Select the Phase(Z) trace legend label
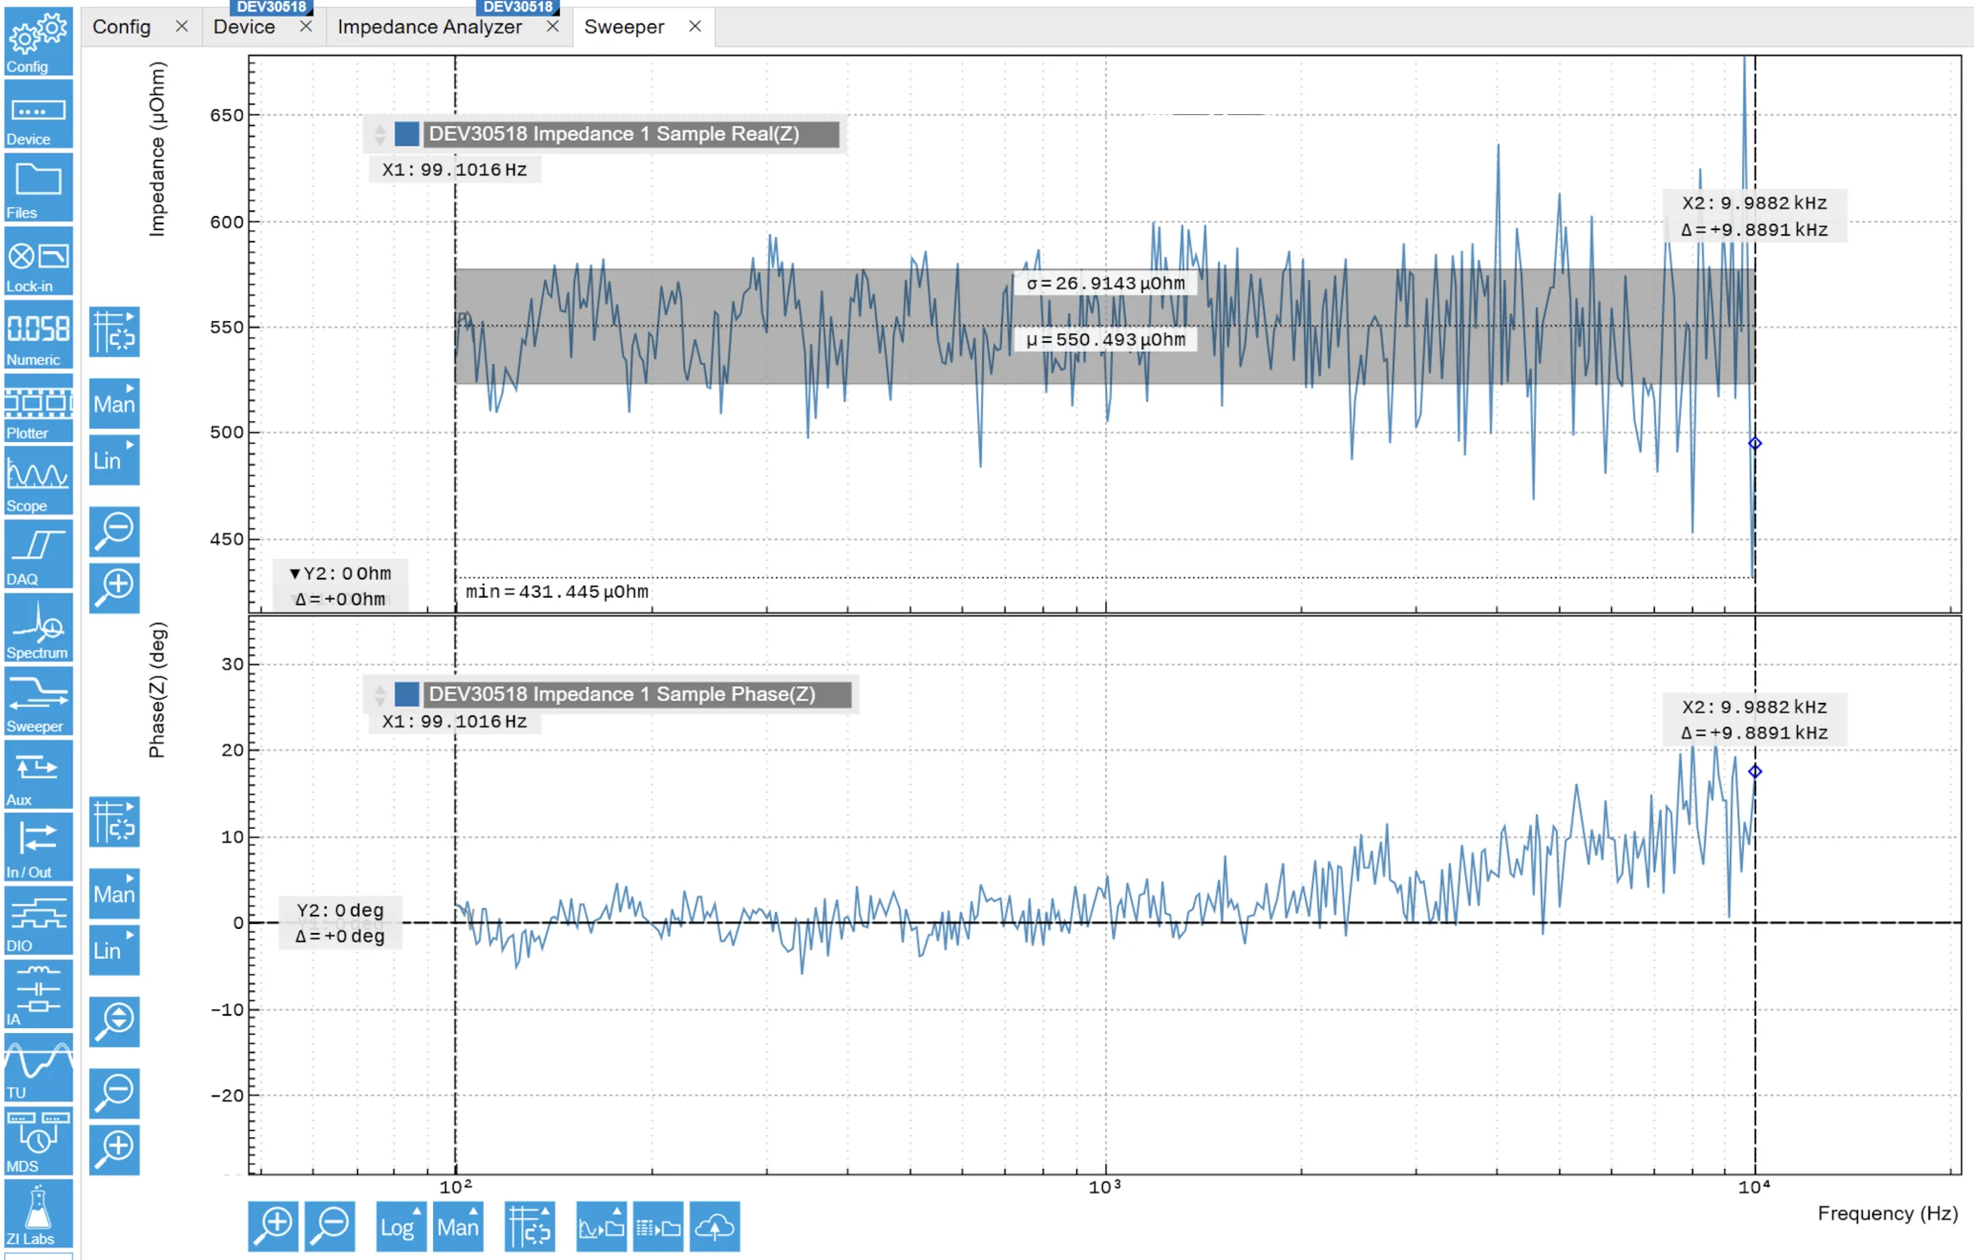This screenshot has width=1974, height=1260. pos(637,694)
